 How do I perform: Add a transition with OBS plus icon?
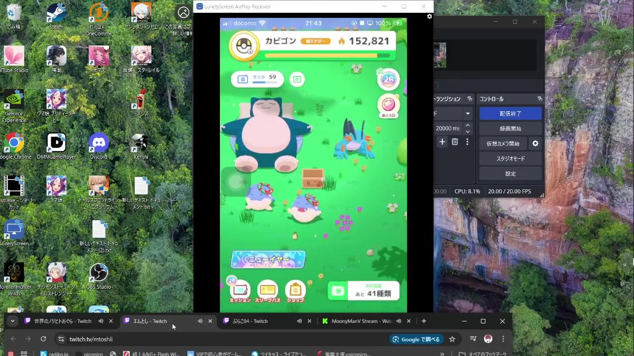tap(442, 142)
